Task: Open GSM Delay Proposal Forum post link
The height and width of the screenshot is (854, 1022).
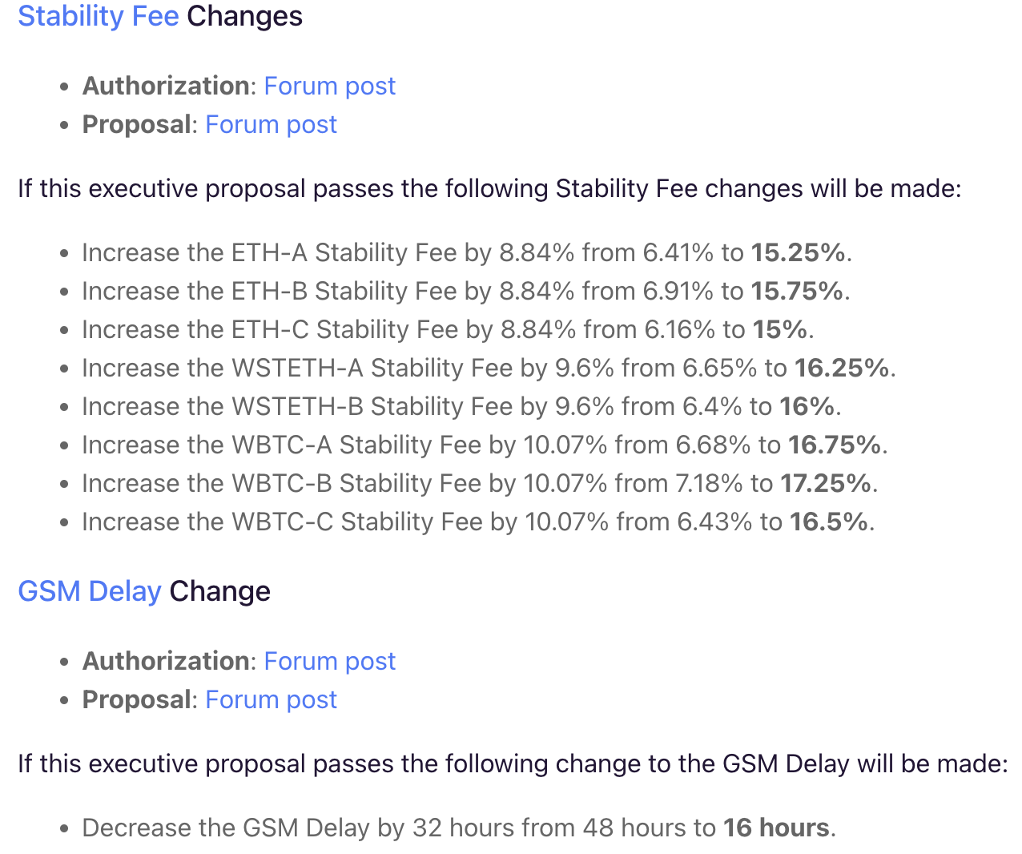Action: point(272,699)
